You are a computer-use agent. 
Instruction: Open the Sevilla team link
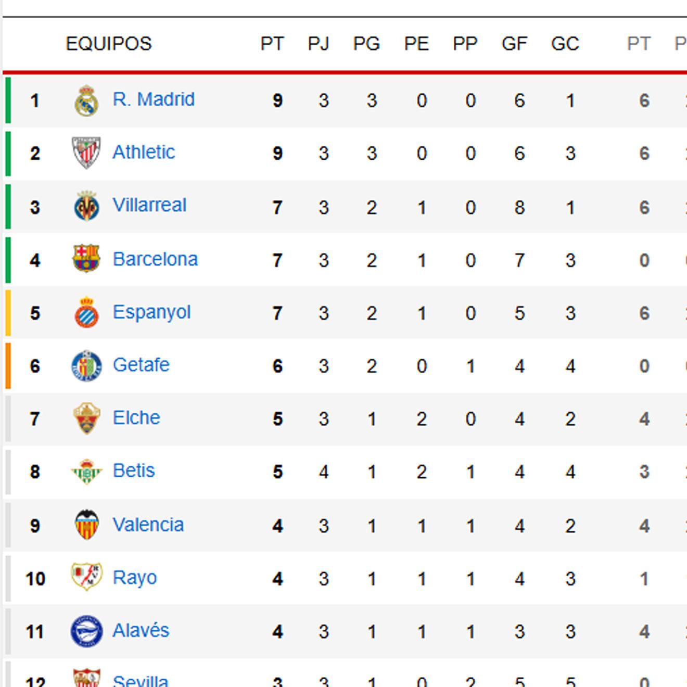[141, 680]
